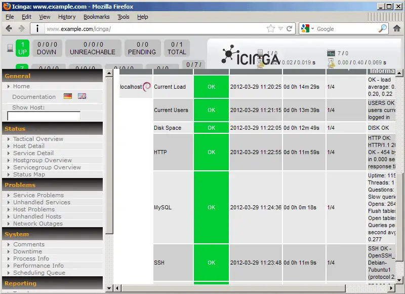Click the service checks monitor icon
The image size is (405, 294).
[x=331, y=53]
